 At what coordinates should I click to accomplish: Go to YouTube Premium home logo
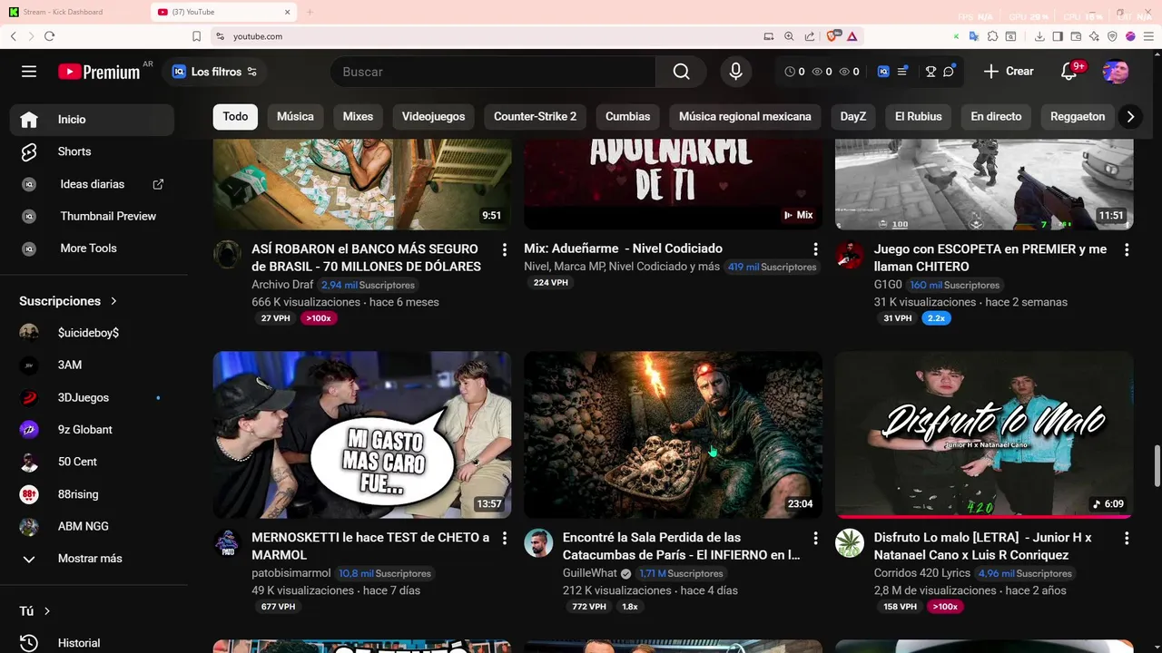pyautogui.click(x=99, y=72)
